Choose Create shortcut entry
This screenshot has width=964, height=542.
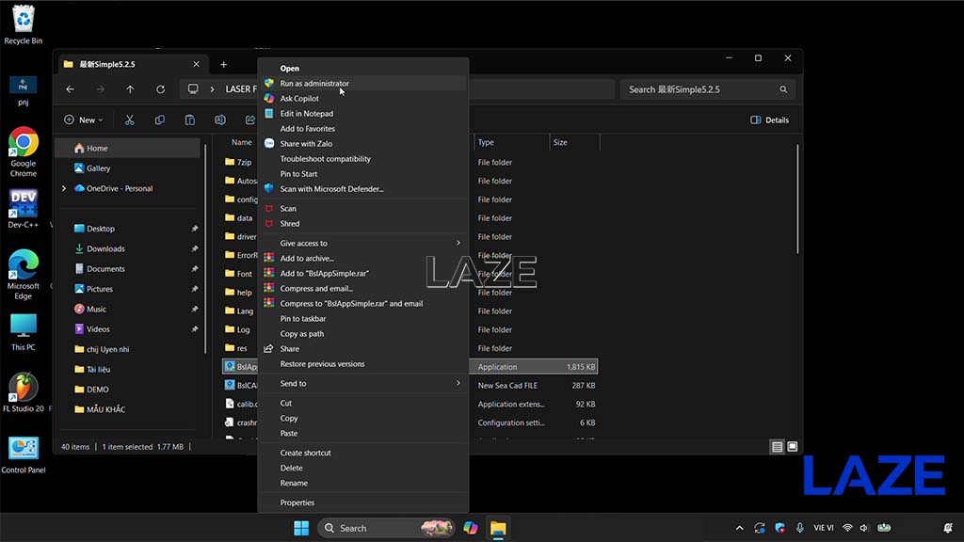364,453
